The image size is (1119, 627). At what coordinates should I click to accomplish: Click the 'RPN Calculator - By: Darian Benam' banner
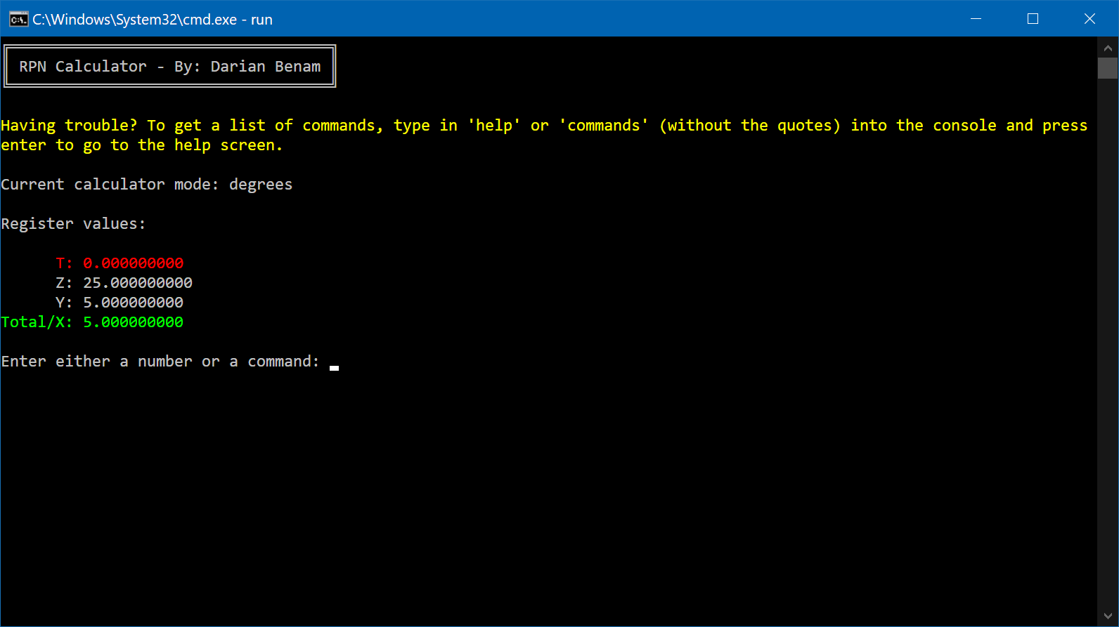[x=170, y=66]
